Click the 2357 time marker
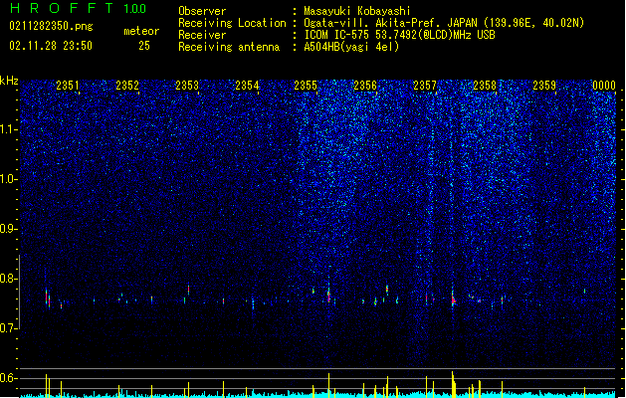The width and height of the screenshot is (626, 398). pyautogui.click(x=425, y=86)
